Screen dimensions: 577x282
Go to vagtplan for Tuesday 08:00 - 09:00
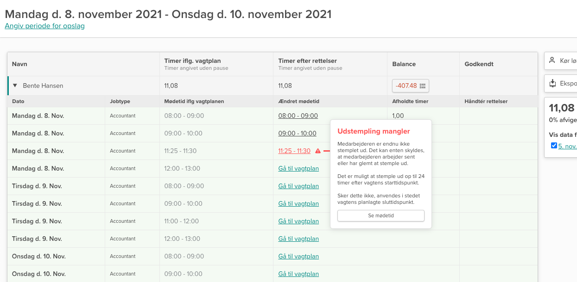click(298, 186)
